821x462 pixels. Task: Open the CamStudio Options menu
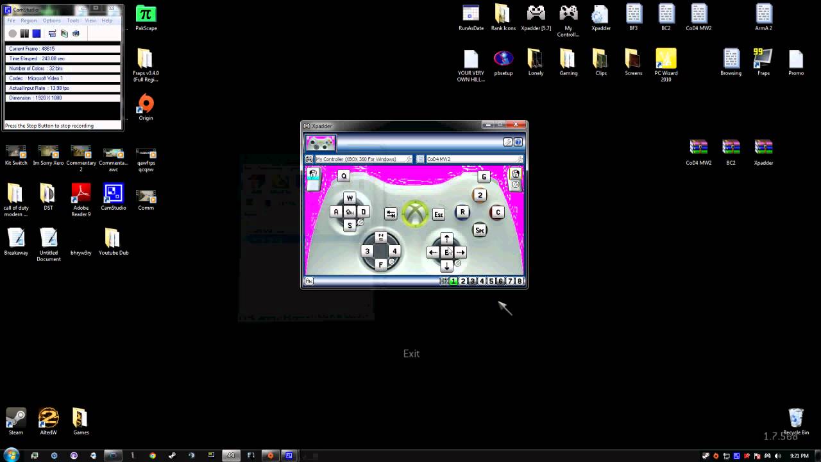pyautogui.click(x=51, y=21)
